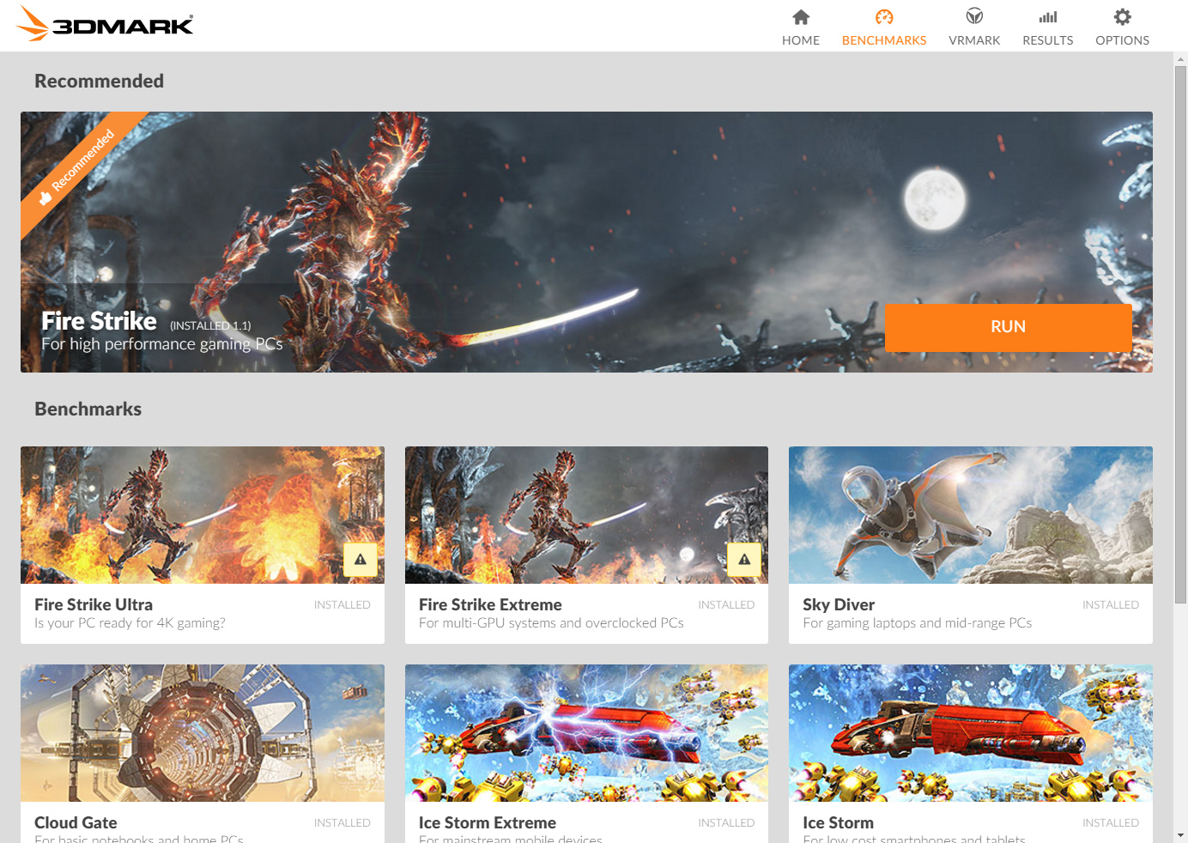Click the INSTALLED label on Ice Storm
Screen dimensions: 1188x843
tap(1111, 823)
